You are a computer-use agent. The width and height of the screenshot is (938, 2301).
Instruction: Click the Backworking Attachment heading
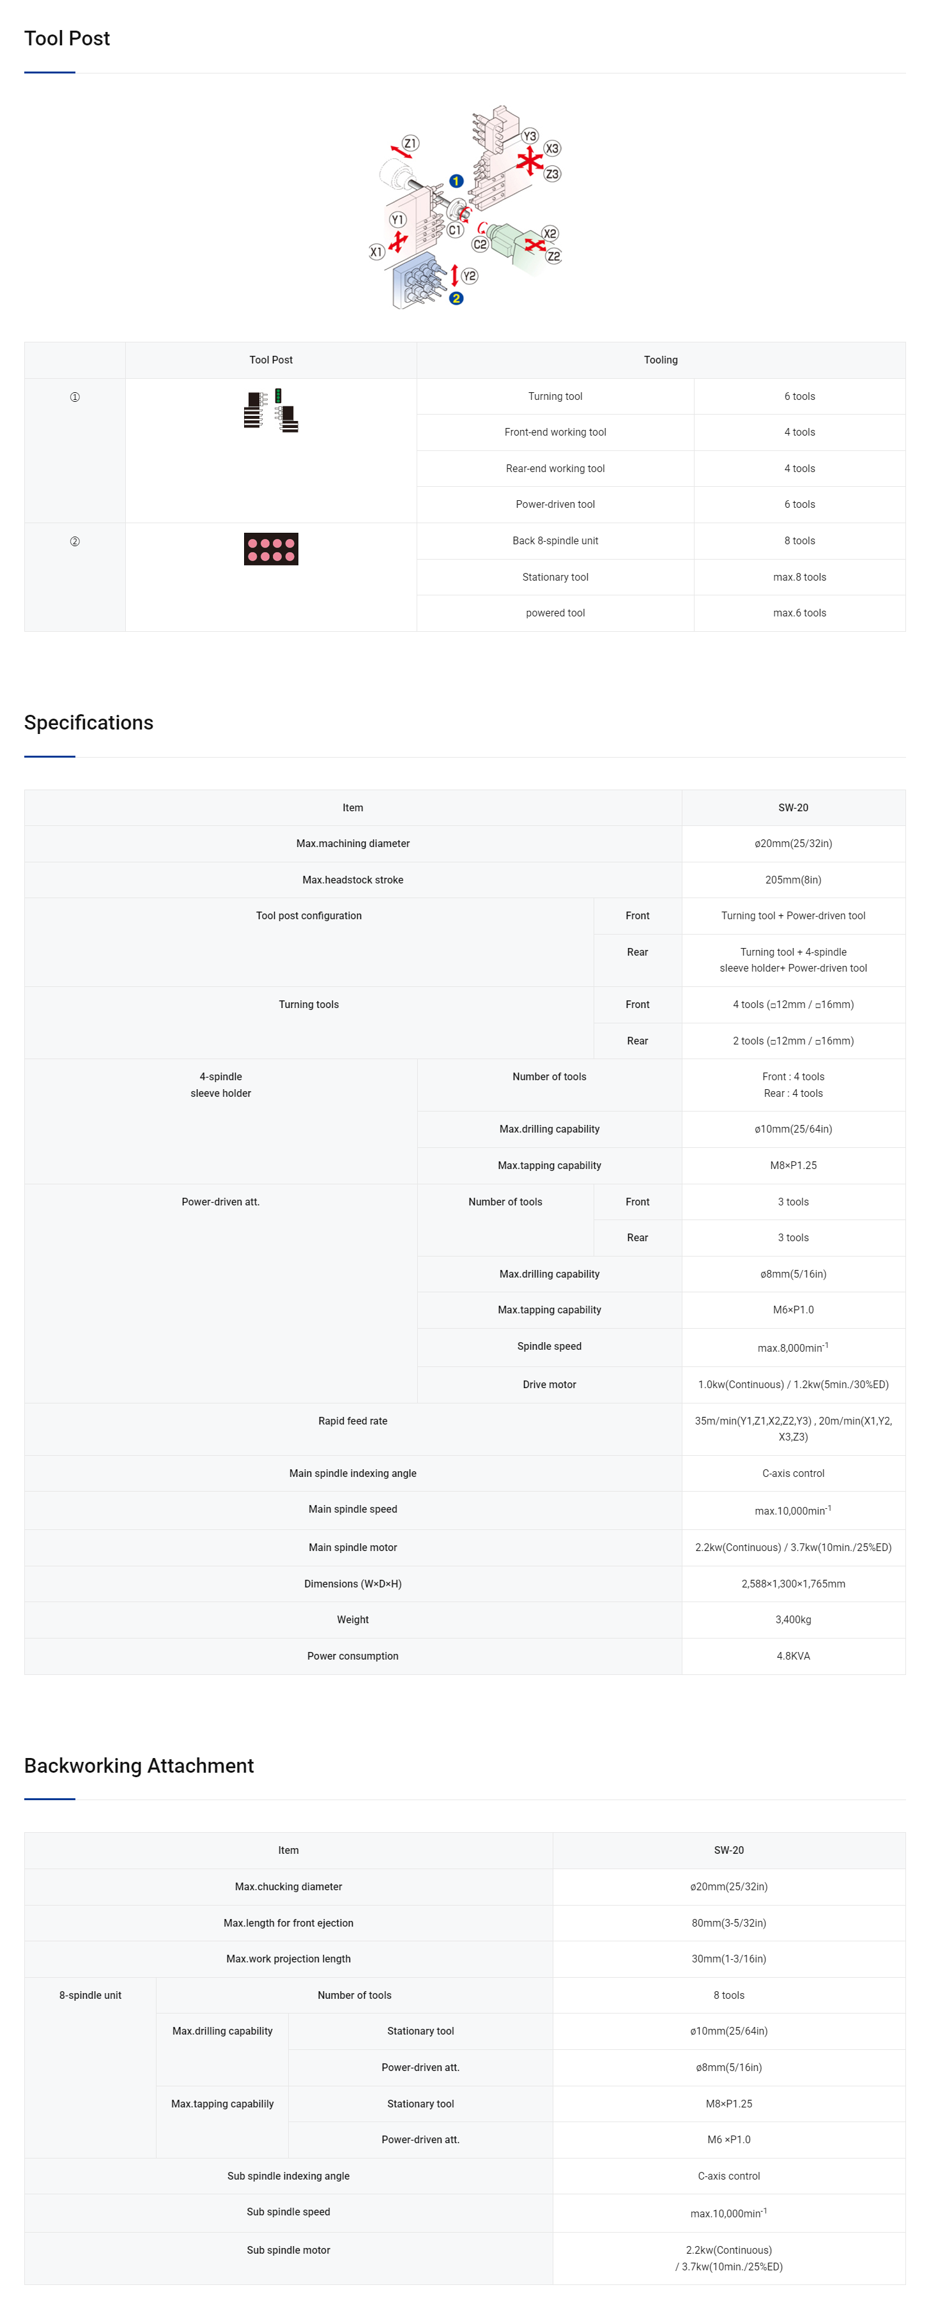point(139,1766)
